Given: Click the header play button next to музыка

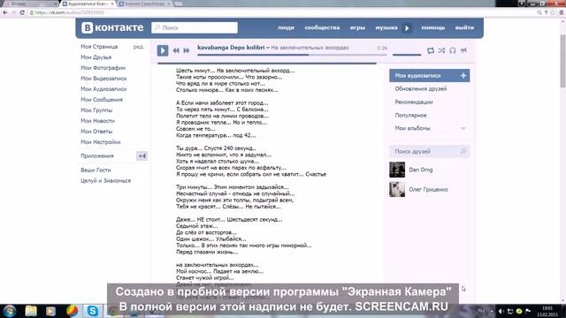Looking at the screenshot, I should click(x=407, y=27).
